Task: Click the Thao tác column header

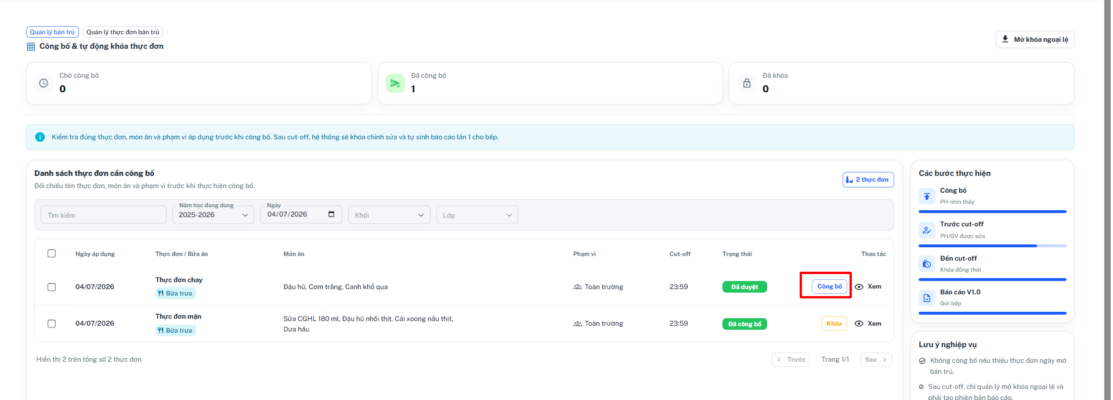Action: tap(873, 254)
